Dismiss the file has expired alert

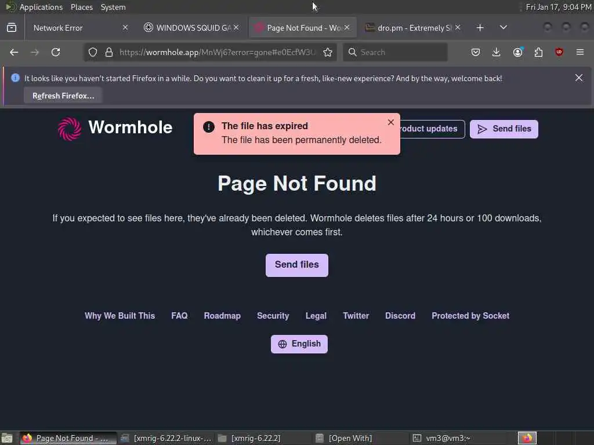pyautogui.click(x=391, y=122)
